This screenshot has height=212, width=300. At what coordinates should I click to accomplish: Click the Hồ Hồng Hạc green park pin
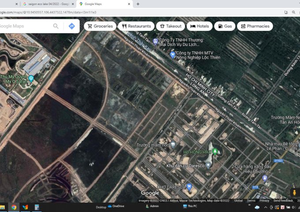pos(215,151)
